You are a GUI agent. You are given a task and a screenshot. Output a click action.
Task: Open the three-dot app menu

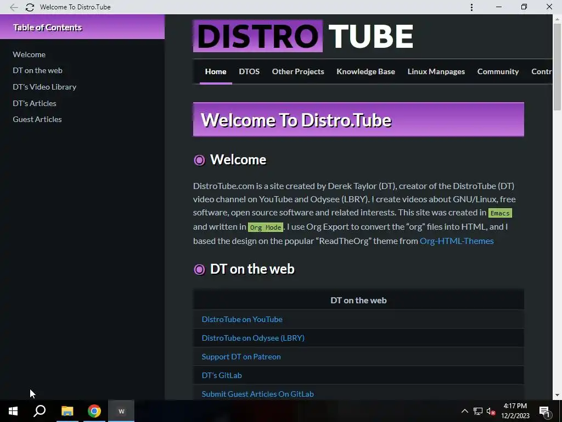(471, 7)
